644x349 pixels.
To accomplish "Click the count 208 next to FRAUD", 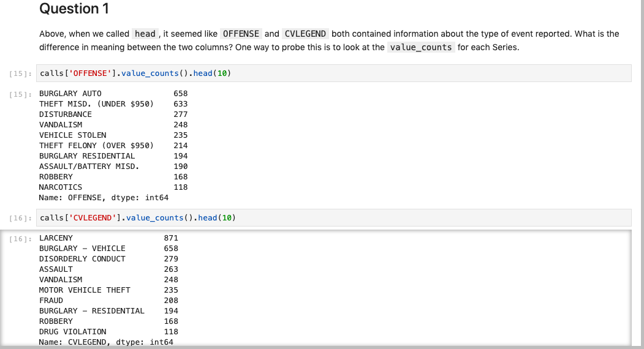I will point(171,300).
